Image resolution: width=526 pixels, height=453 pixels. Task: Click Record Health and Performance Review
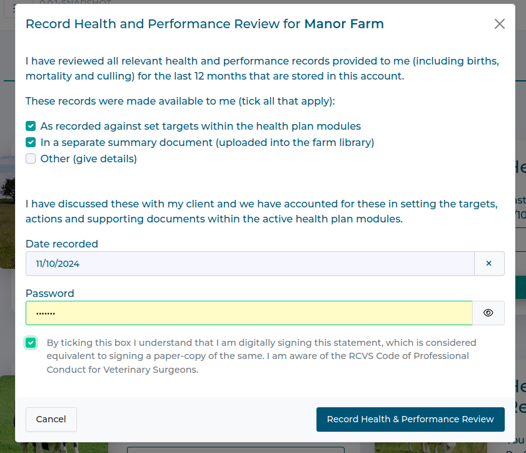click(410, 419)
